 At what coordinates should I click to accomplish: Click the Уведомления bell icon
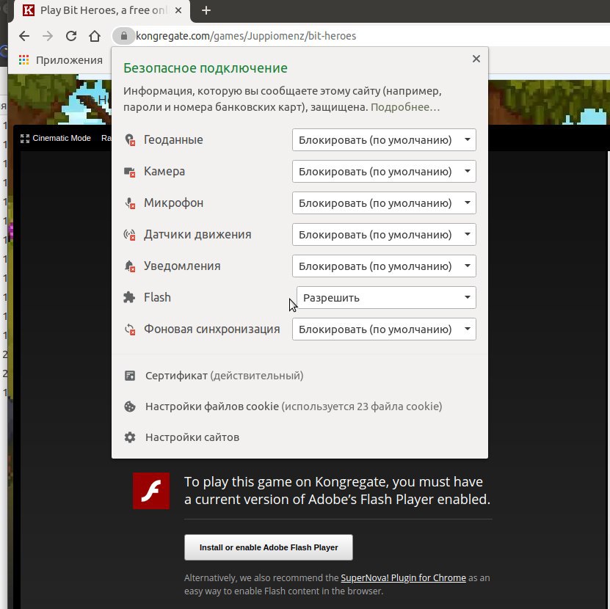129,266
